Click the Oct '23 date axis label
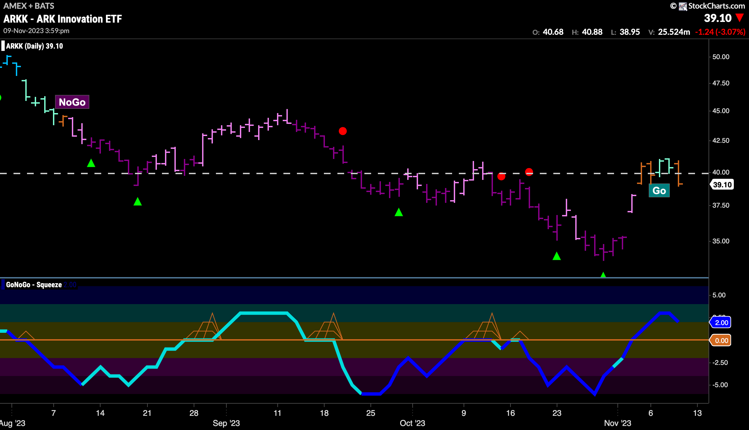The image size is (749, 430). pos(412,423)
